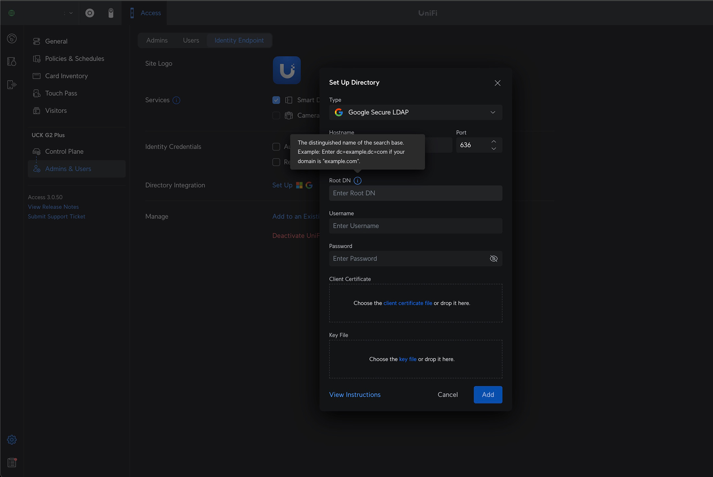Viewport: 713px width, 477px height.
Task: Click Submit Support Ticket link
Action: pos(56,216)
